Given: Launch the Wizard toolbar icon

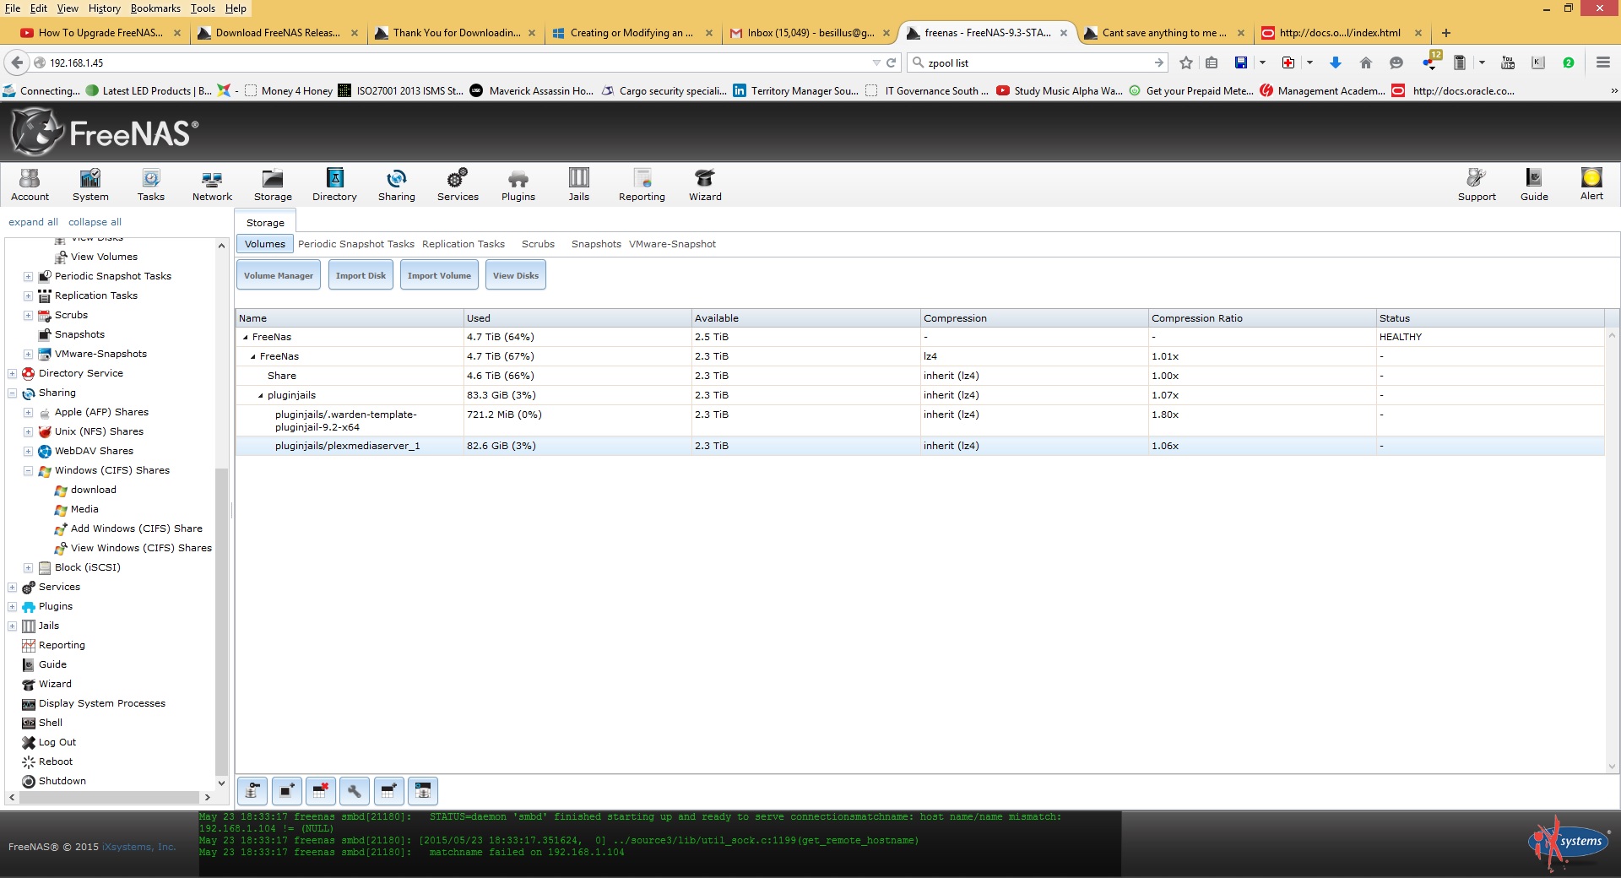Looking at the screenshot, I should coord(705,184).
